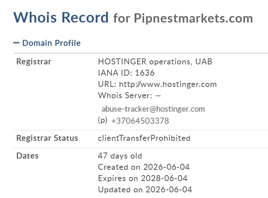Image resolution: width=268 pixels, height=198 pixels.
Task: Collapse the Domain Profile section minus icon
Action: pyautogui.click(x=16, y=43)
